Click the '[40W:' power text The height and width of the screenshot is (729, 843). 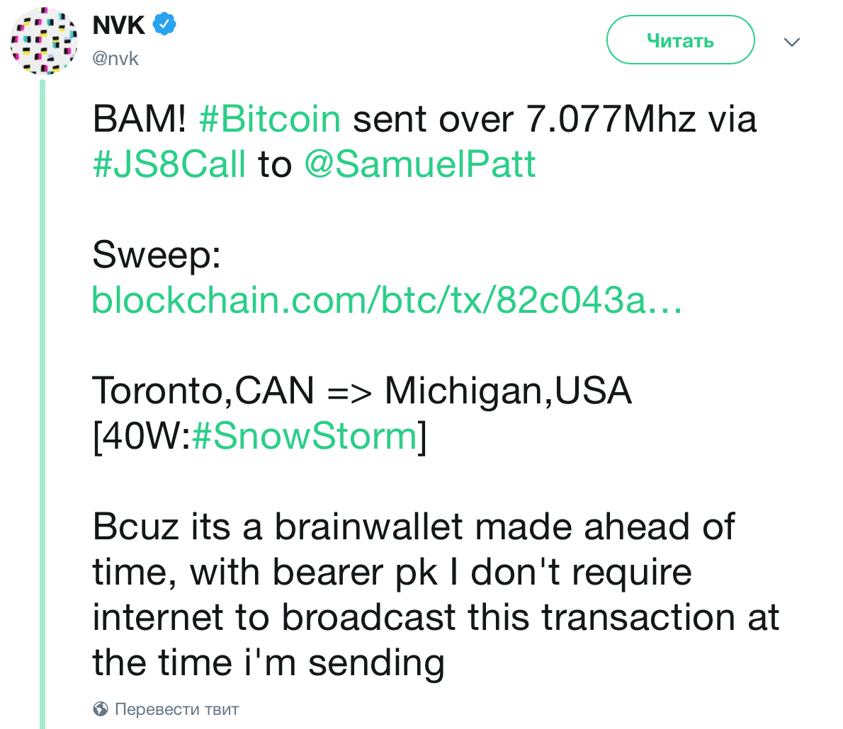tap(142, 436)
